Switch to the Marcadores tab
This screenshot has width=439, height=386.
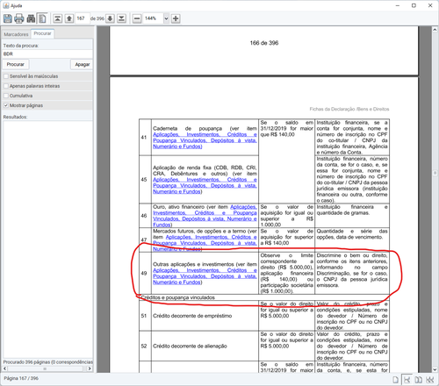(16, 34)
